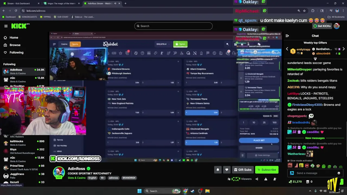Open the SONGREQUESTS bookmark

[x=27, y=17]
